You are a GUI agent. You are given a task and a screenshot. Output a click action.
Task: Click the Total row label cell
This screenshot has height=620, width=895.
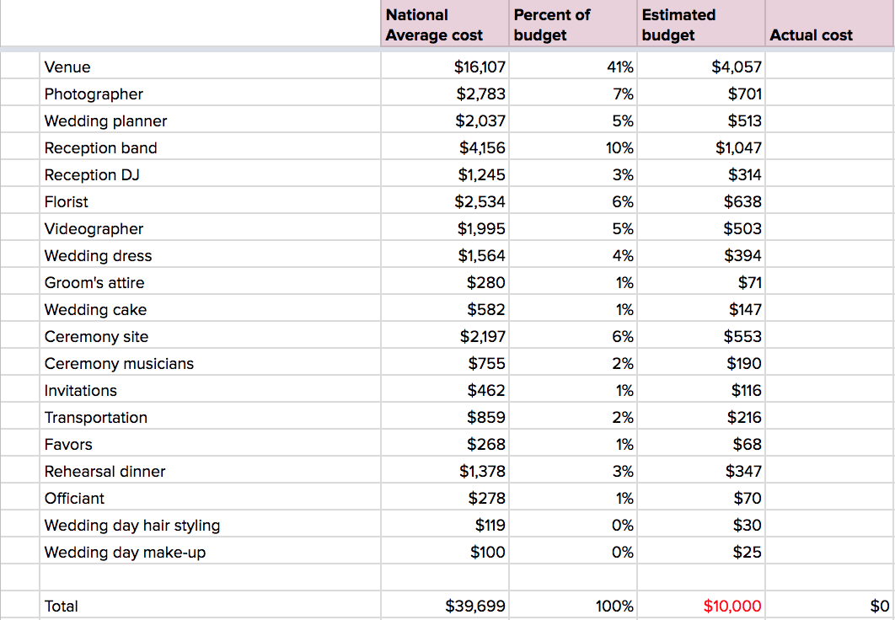pyautogui.click(x=210, y=606)
